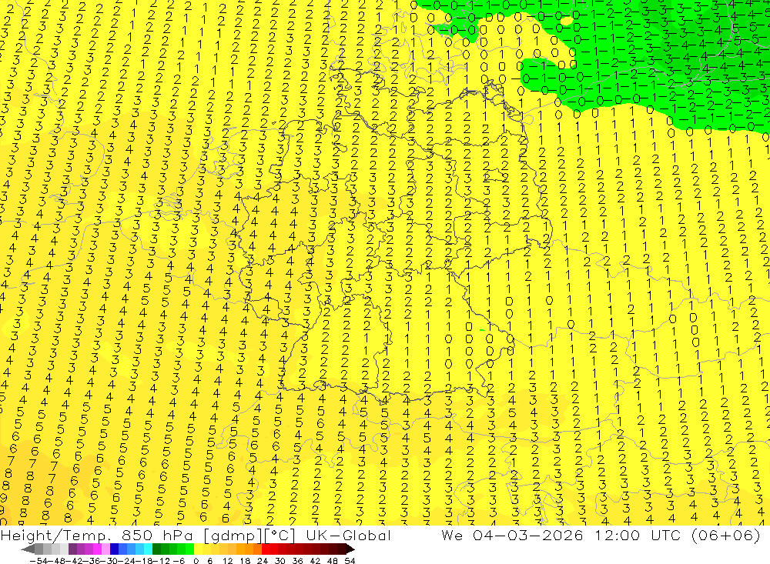Image resolution: width=770 pixels, height=564 pixels.
Task: Click the '36' legend scale value
Action: [297, 561]
